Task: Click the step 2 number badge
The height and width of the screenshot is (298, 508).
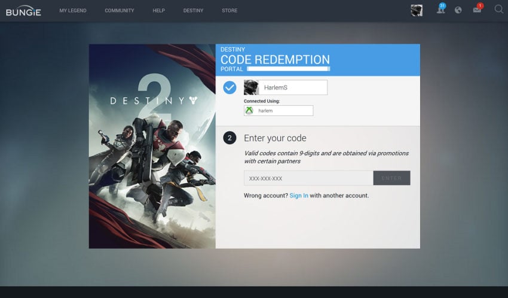Action: (229, 138)
